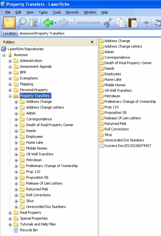Select Hume Lake in folder tree

click(x=35, y=142)
